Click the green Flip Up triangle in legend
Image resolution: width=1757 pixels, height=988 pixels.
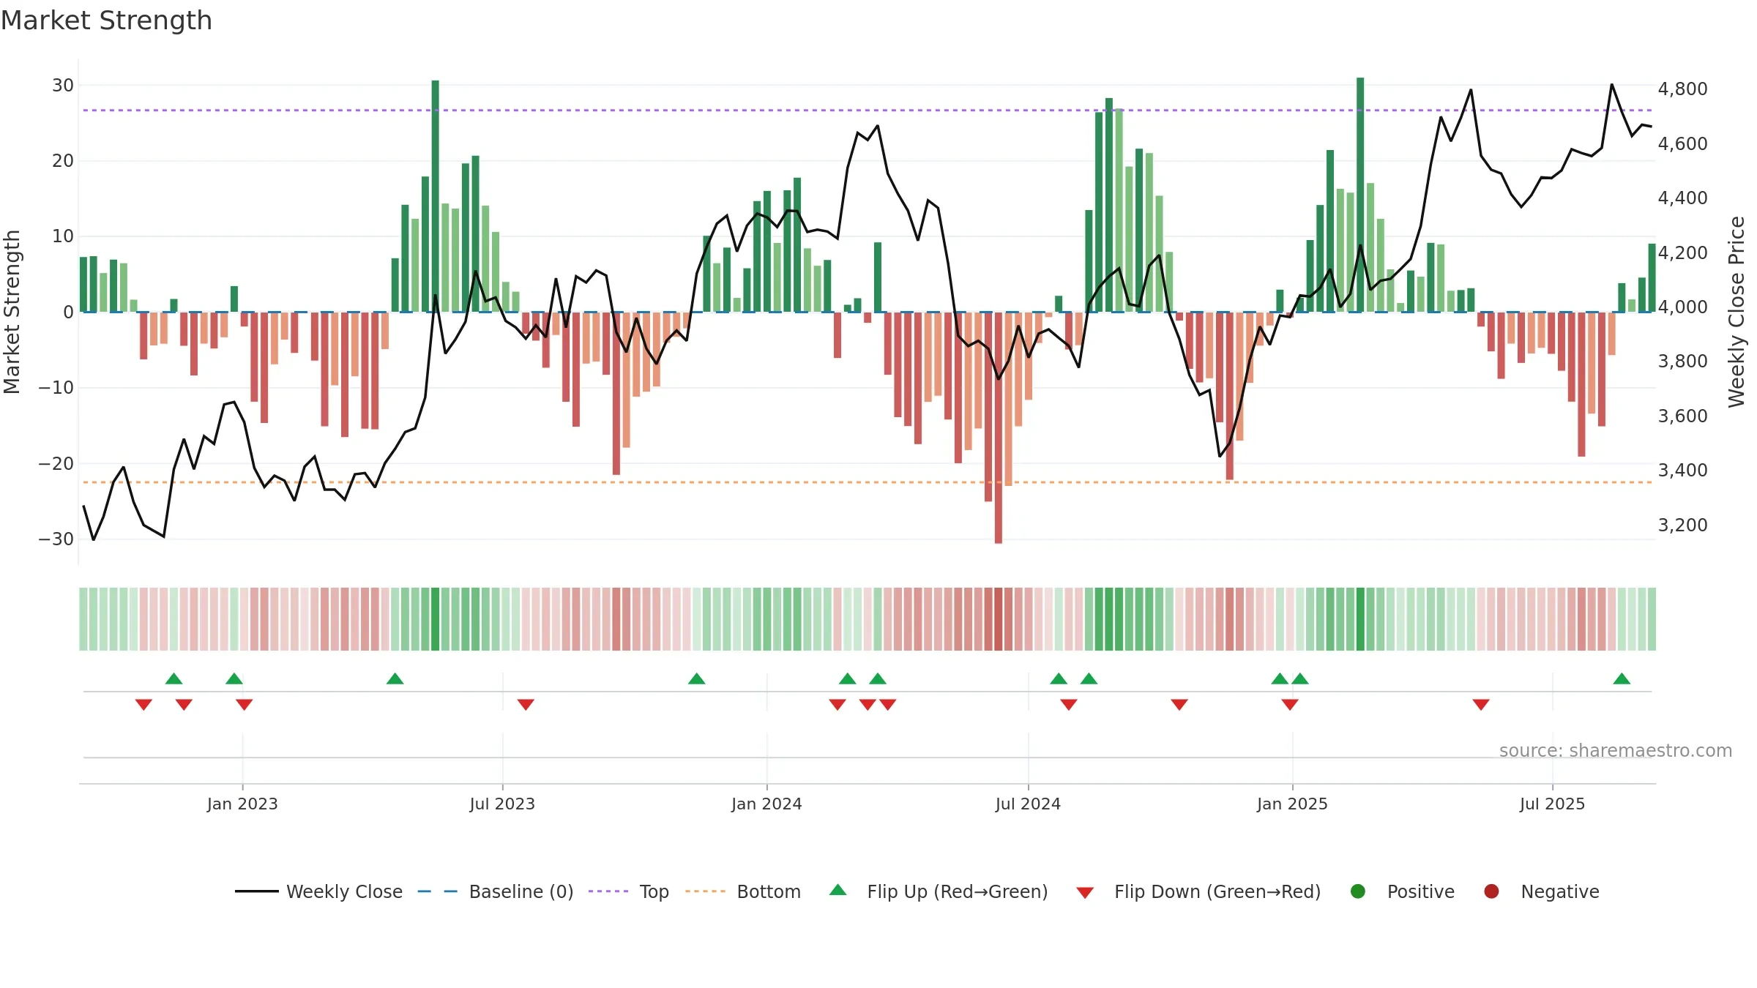pyautogui.click(x=838, y=890)
